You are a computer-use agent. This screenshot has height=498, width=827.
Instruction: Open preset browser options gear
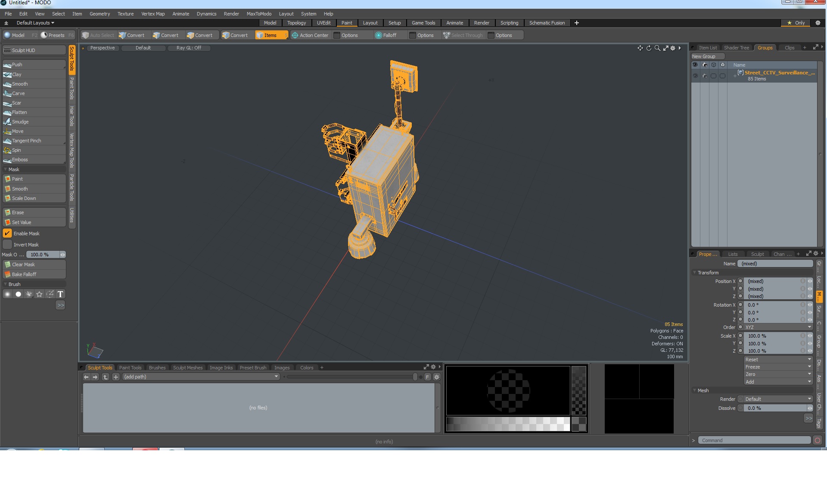(436, 377)
